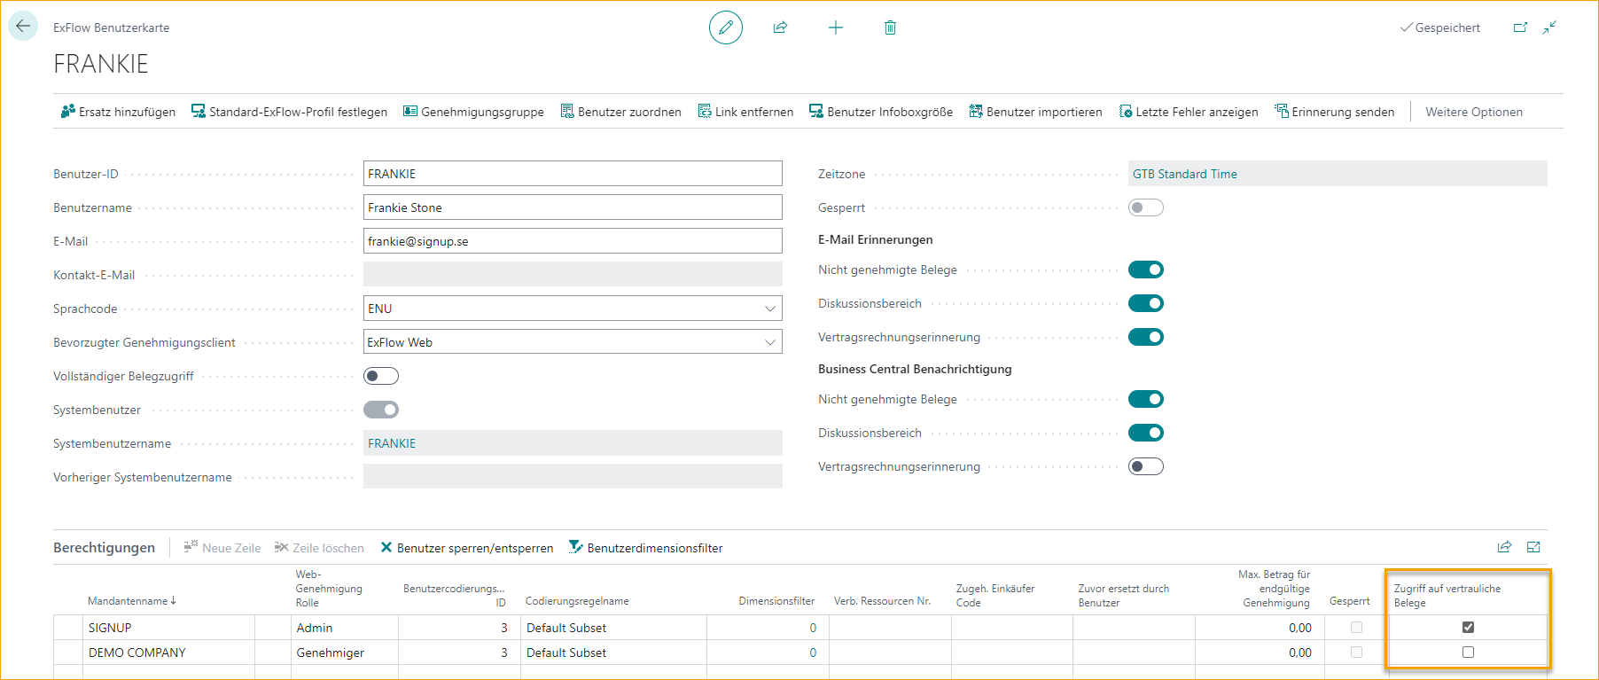Create new record with the plus icon
Image resolution: width=1599 pixels, height=680 pixels.
click(x=835, y=27)
